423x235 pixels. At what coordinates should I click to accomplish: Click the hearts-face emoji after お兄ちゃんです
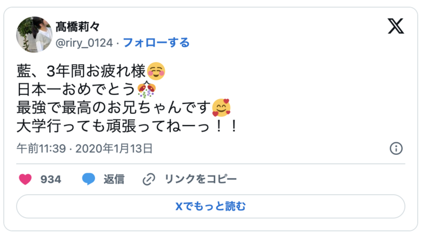click(221, 108)
